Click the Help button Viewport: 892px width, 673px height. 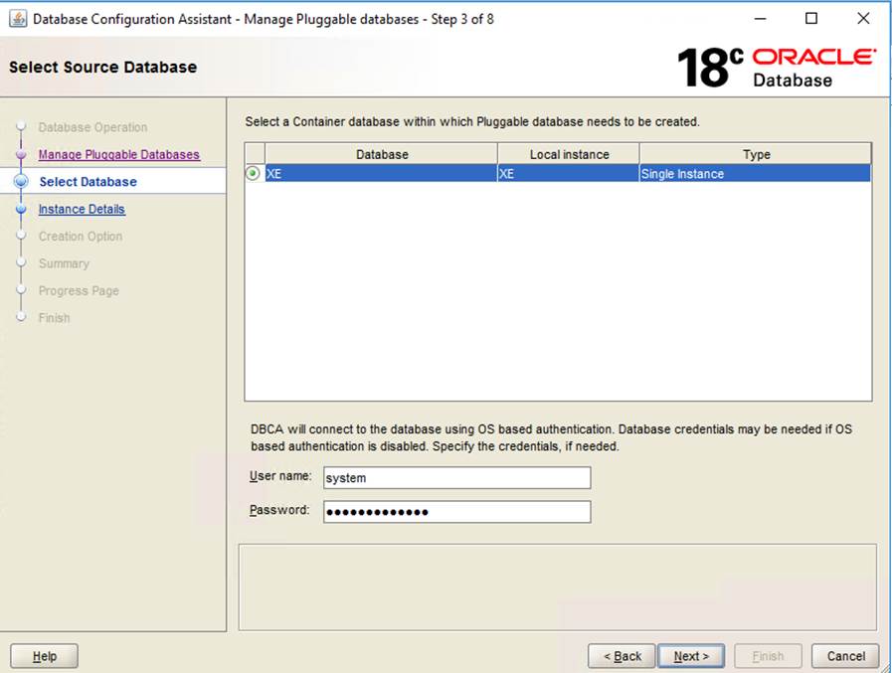point(45,656)
